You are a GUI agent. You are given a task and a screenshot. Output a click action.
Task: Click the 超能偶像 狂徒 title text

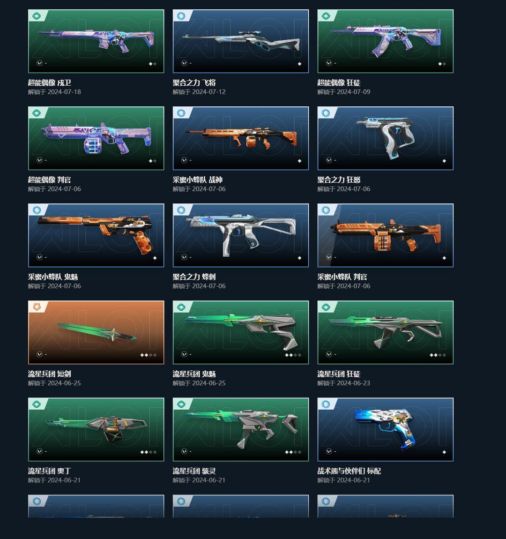point(339,83)
